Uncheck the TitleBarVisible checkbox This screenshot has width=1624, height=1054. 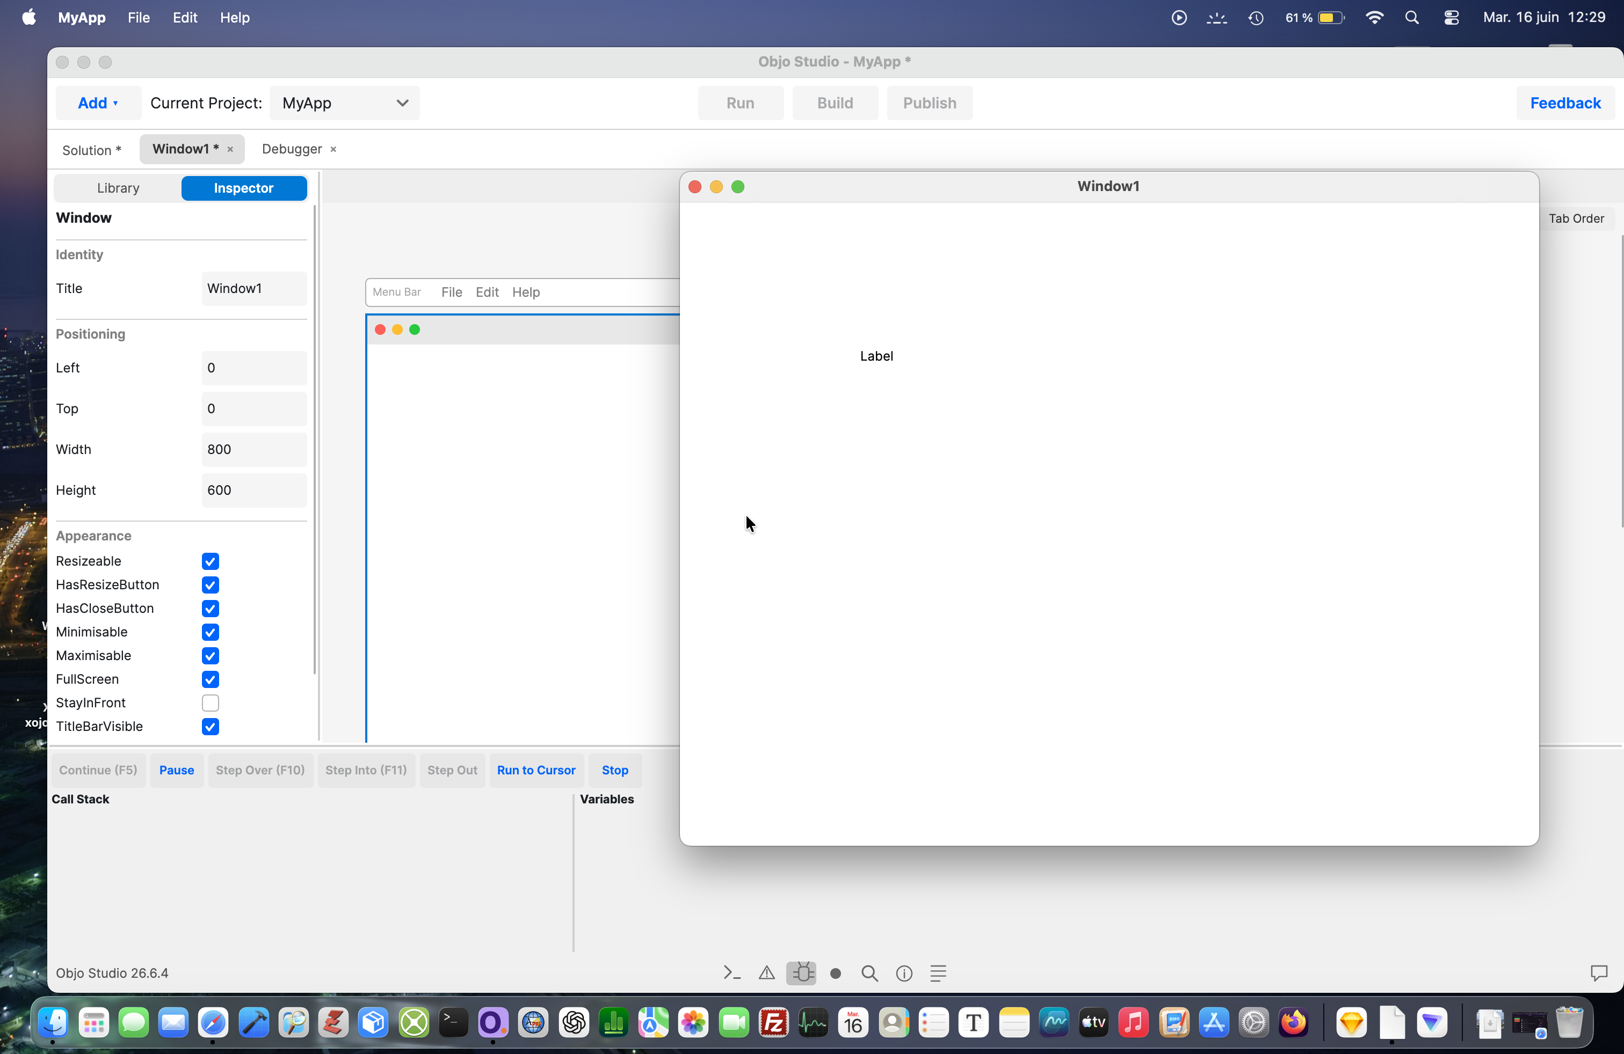210,727
